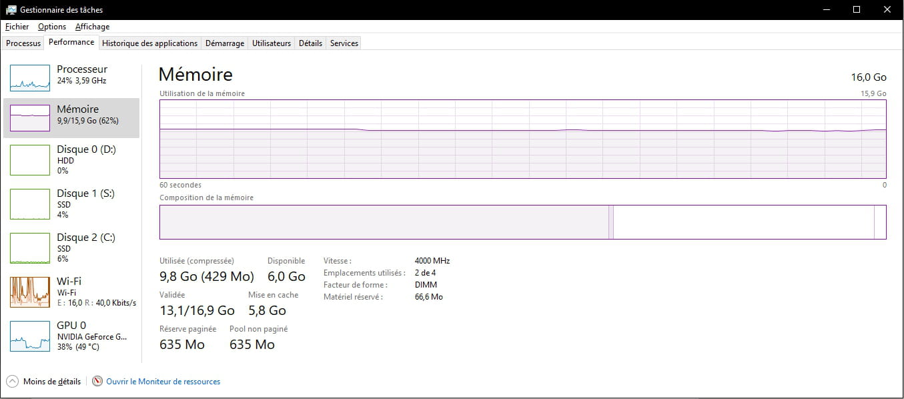The height and width of the screenshot is (399, 904).
Task: Open the Options menu
Action: 52,27
